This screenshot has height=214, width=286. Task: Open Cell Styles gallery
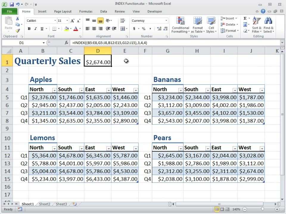pyautogui.click(x=211, y=25)
